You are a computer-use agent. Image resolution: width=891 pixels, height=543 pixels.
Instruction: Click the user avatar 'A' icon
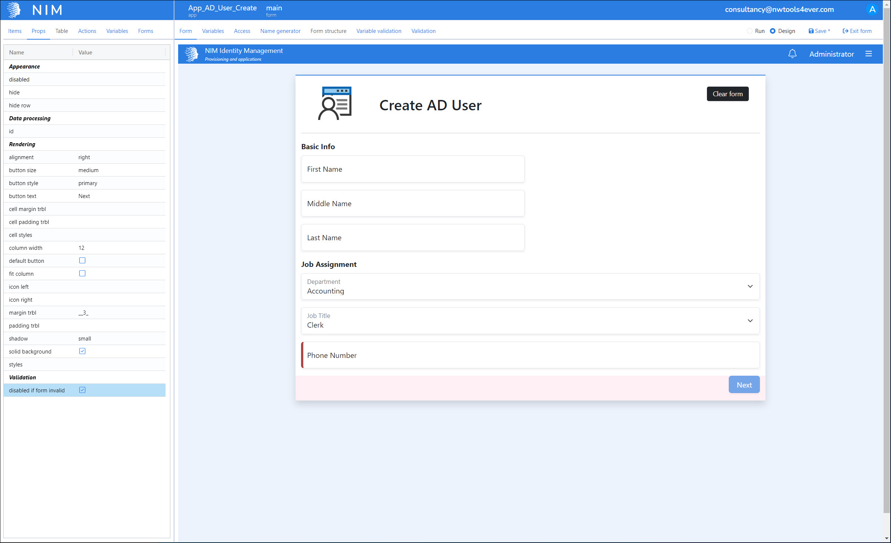point(872,10)
